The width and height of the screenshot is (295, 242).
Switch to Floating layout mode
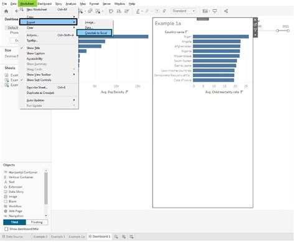pos(37,222)
